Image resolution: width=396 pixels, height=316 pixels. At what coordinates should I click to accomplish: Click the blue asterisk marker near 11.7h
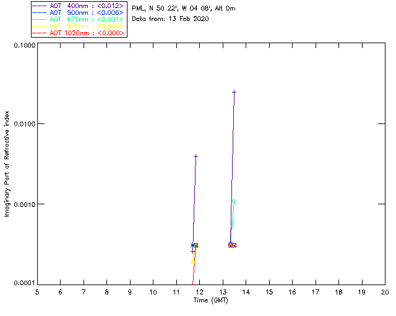pyautogui.click(x=192, y=245)
